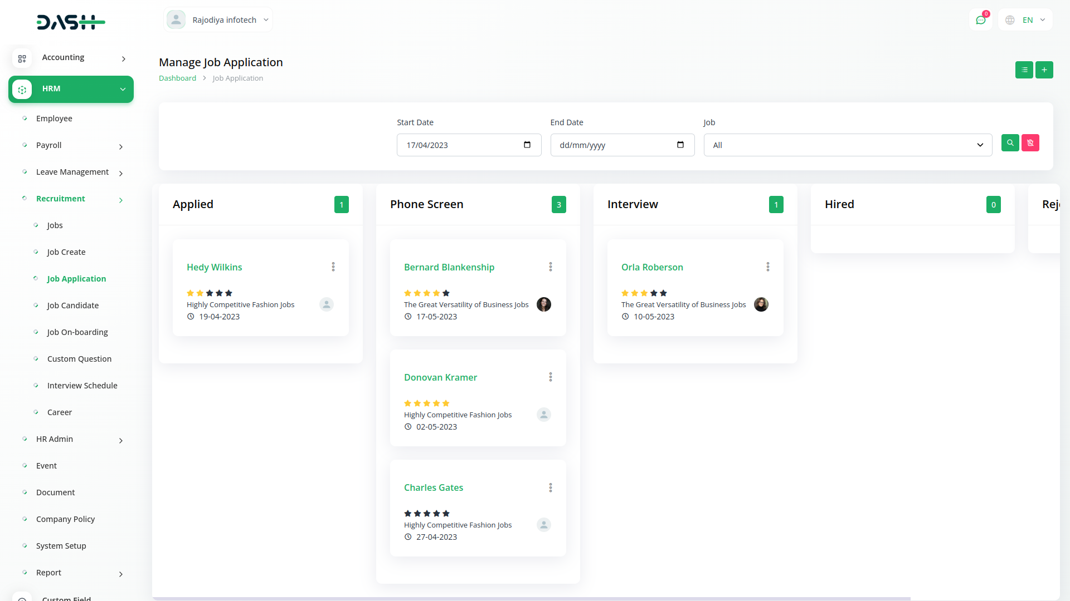
Task: Click Orla Roberson's avatar thumbnail
Action: point(761,304)
